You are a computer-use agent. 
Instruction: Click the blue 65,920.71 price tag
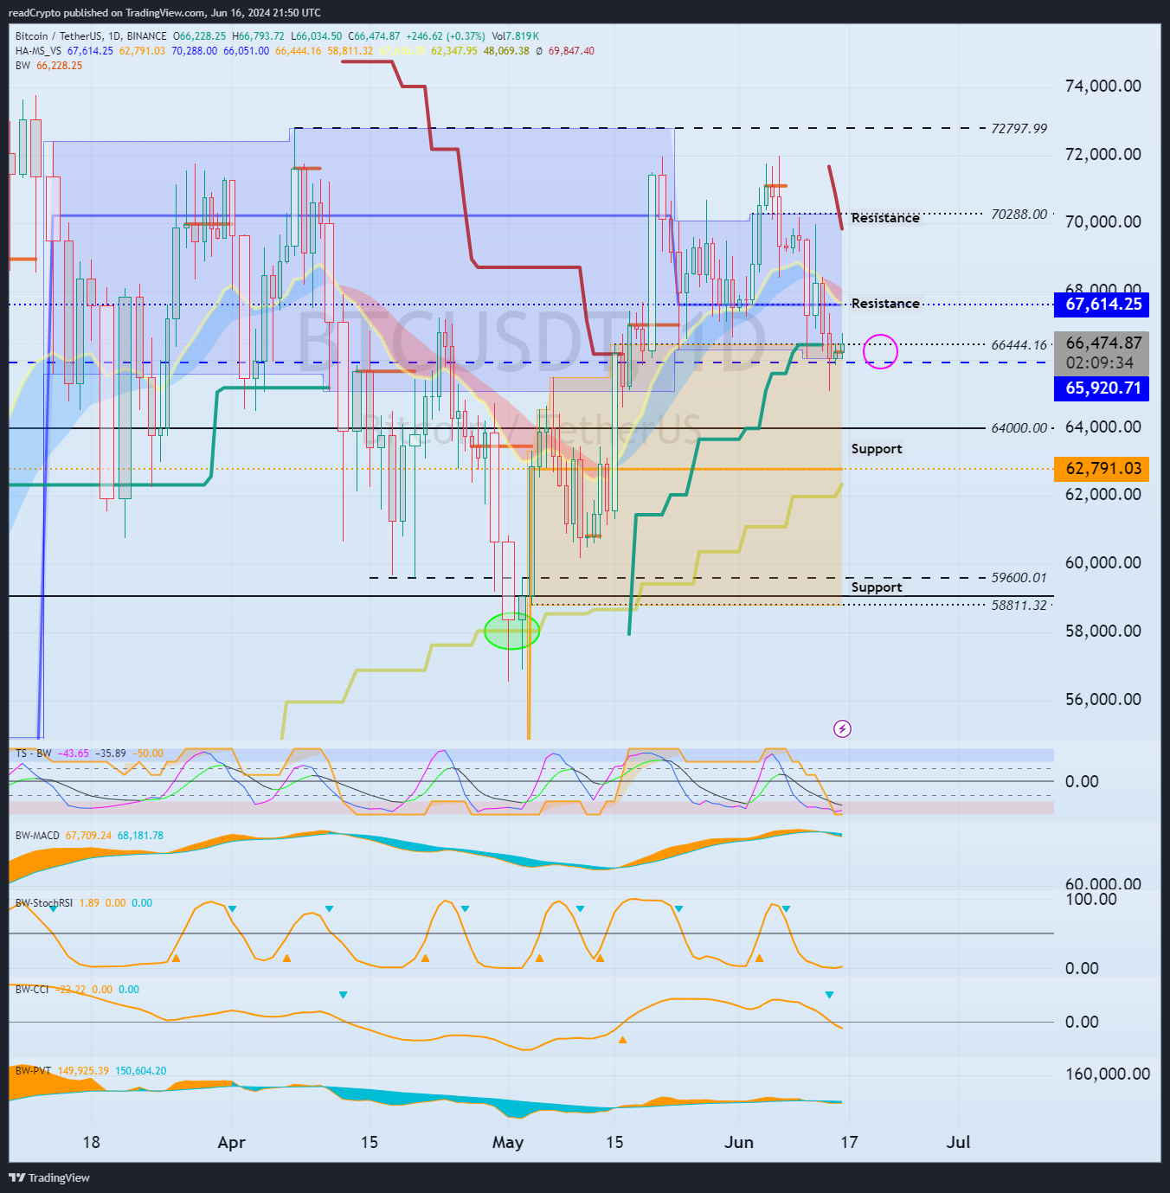coord(1102,388)
